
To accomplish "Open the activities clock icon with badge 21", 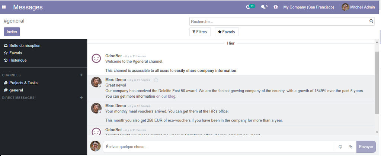I will coord(250,7).
